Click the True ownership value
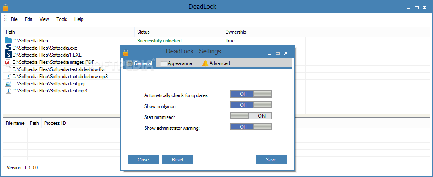Image resolution: width=433 pixels, height=177 pixels. point(230,41)
